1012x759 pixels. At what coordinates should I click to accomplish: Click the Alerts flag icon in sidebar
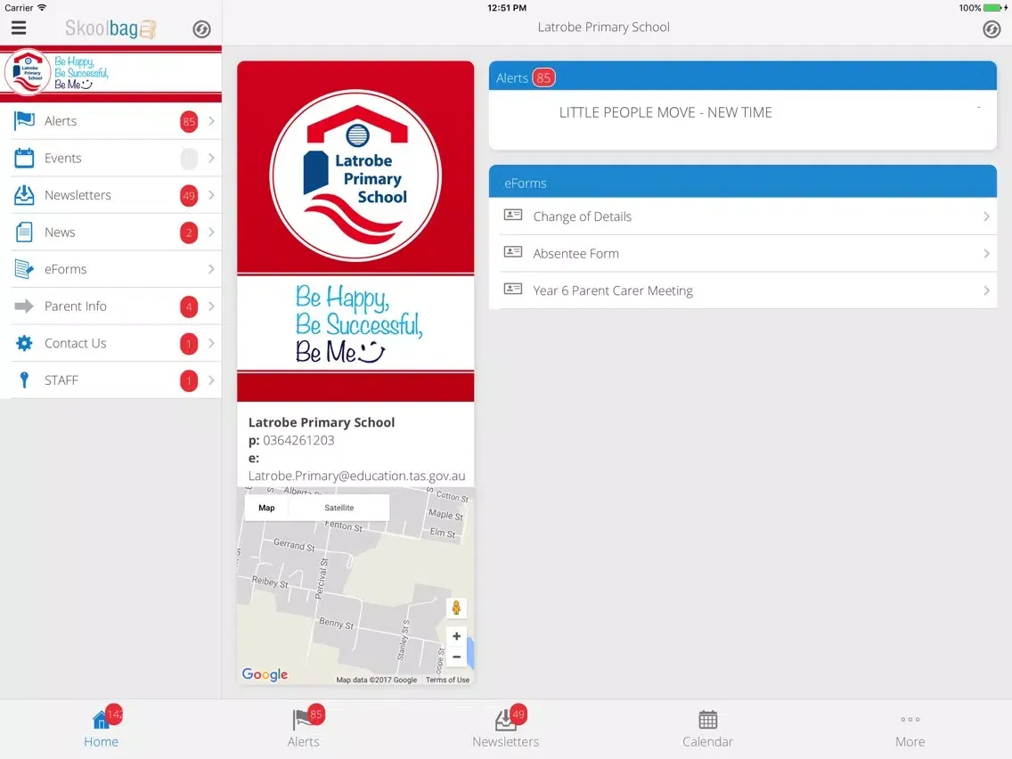[25, 120]
